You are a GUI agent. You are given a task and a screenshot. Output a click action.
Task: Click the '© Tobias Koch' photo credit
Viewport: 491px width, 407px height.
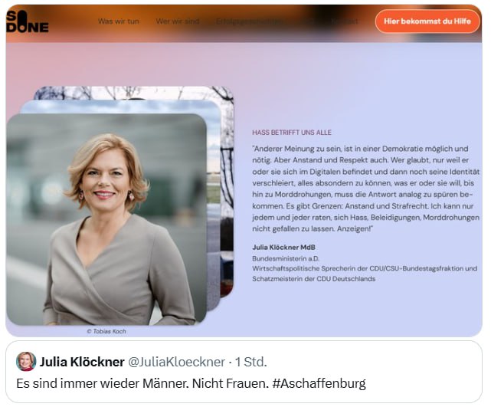[x=106, y=331]
